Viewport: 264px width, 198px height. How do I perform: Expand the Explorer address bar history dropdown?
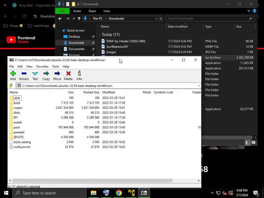pyautogui.click(x=156, y=19)
